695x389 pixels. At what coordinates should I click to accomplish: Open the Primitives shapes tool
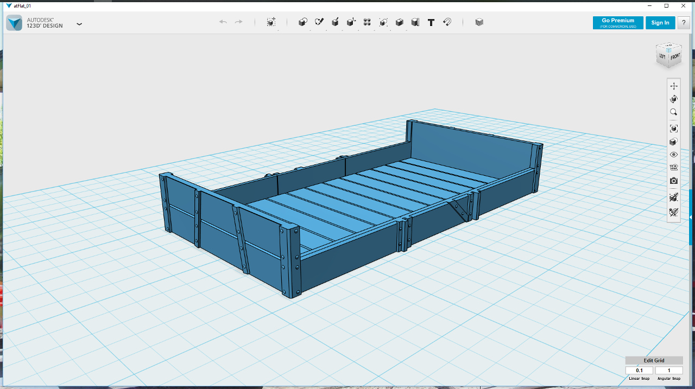pyautogui.click(x=303, y=22)
